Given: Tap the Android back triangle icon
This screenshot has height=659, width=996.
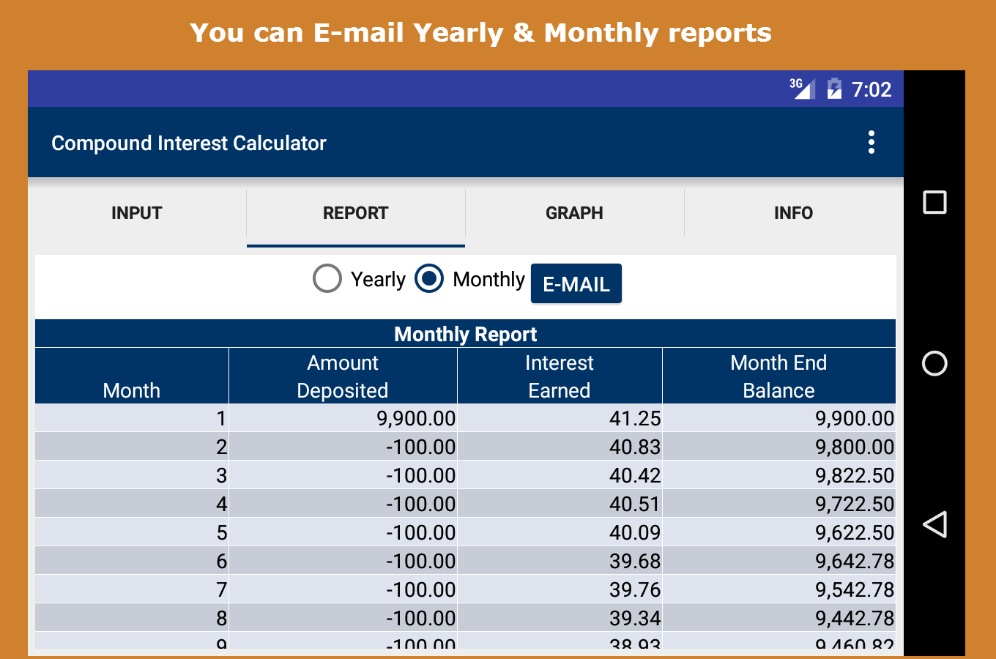Looking at the screenshot, I should tap(934, 524).
